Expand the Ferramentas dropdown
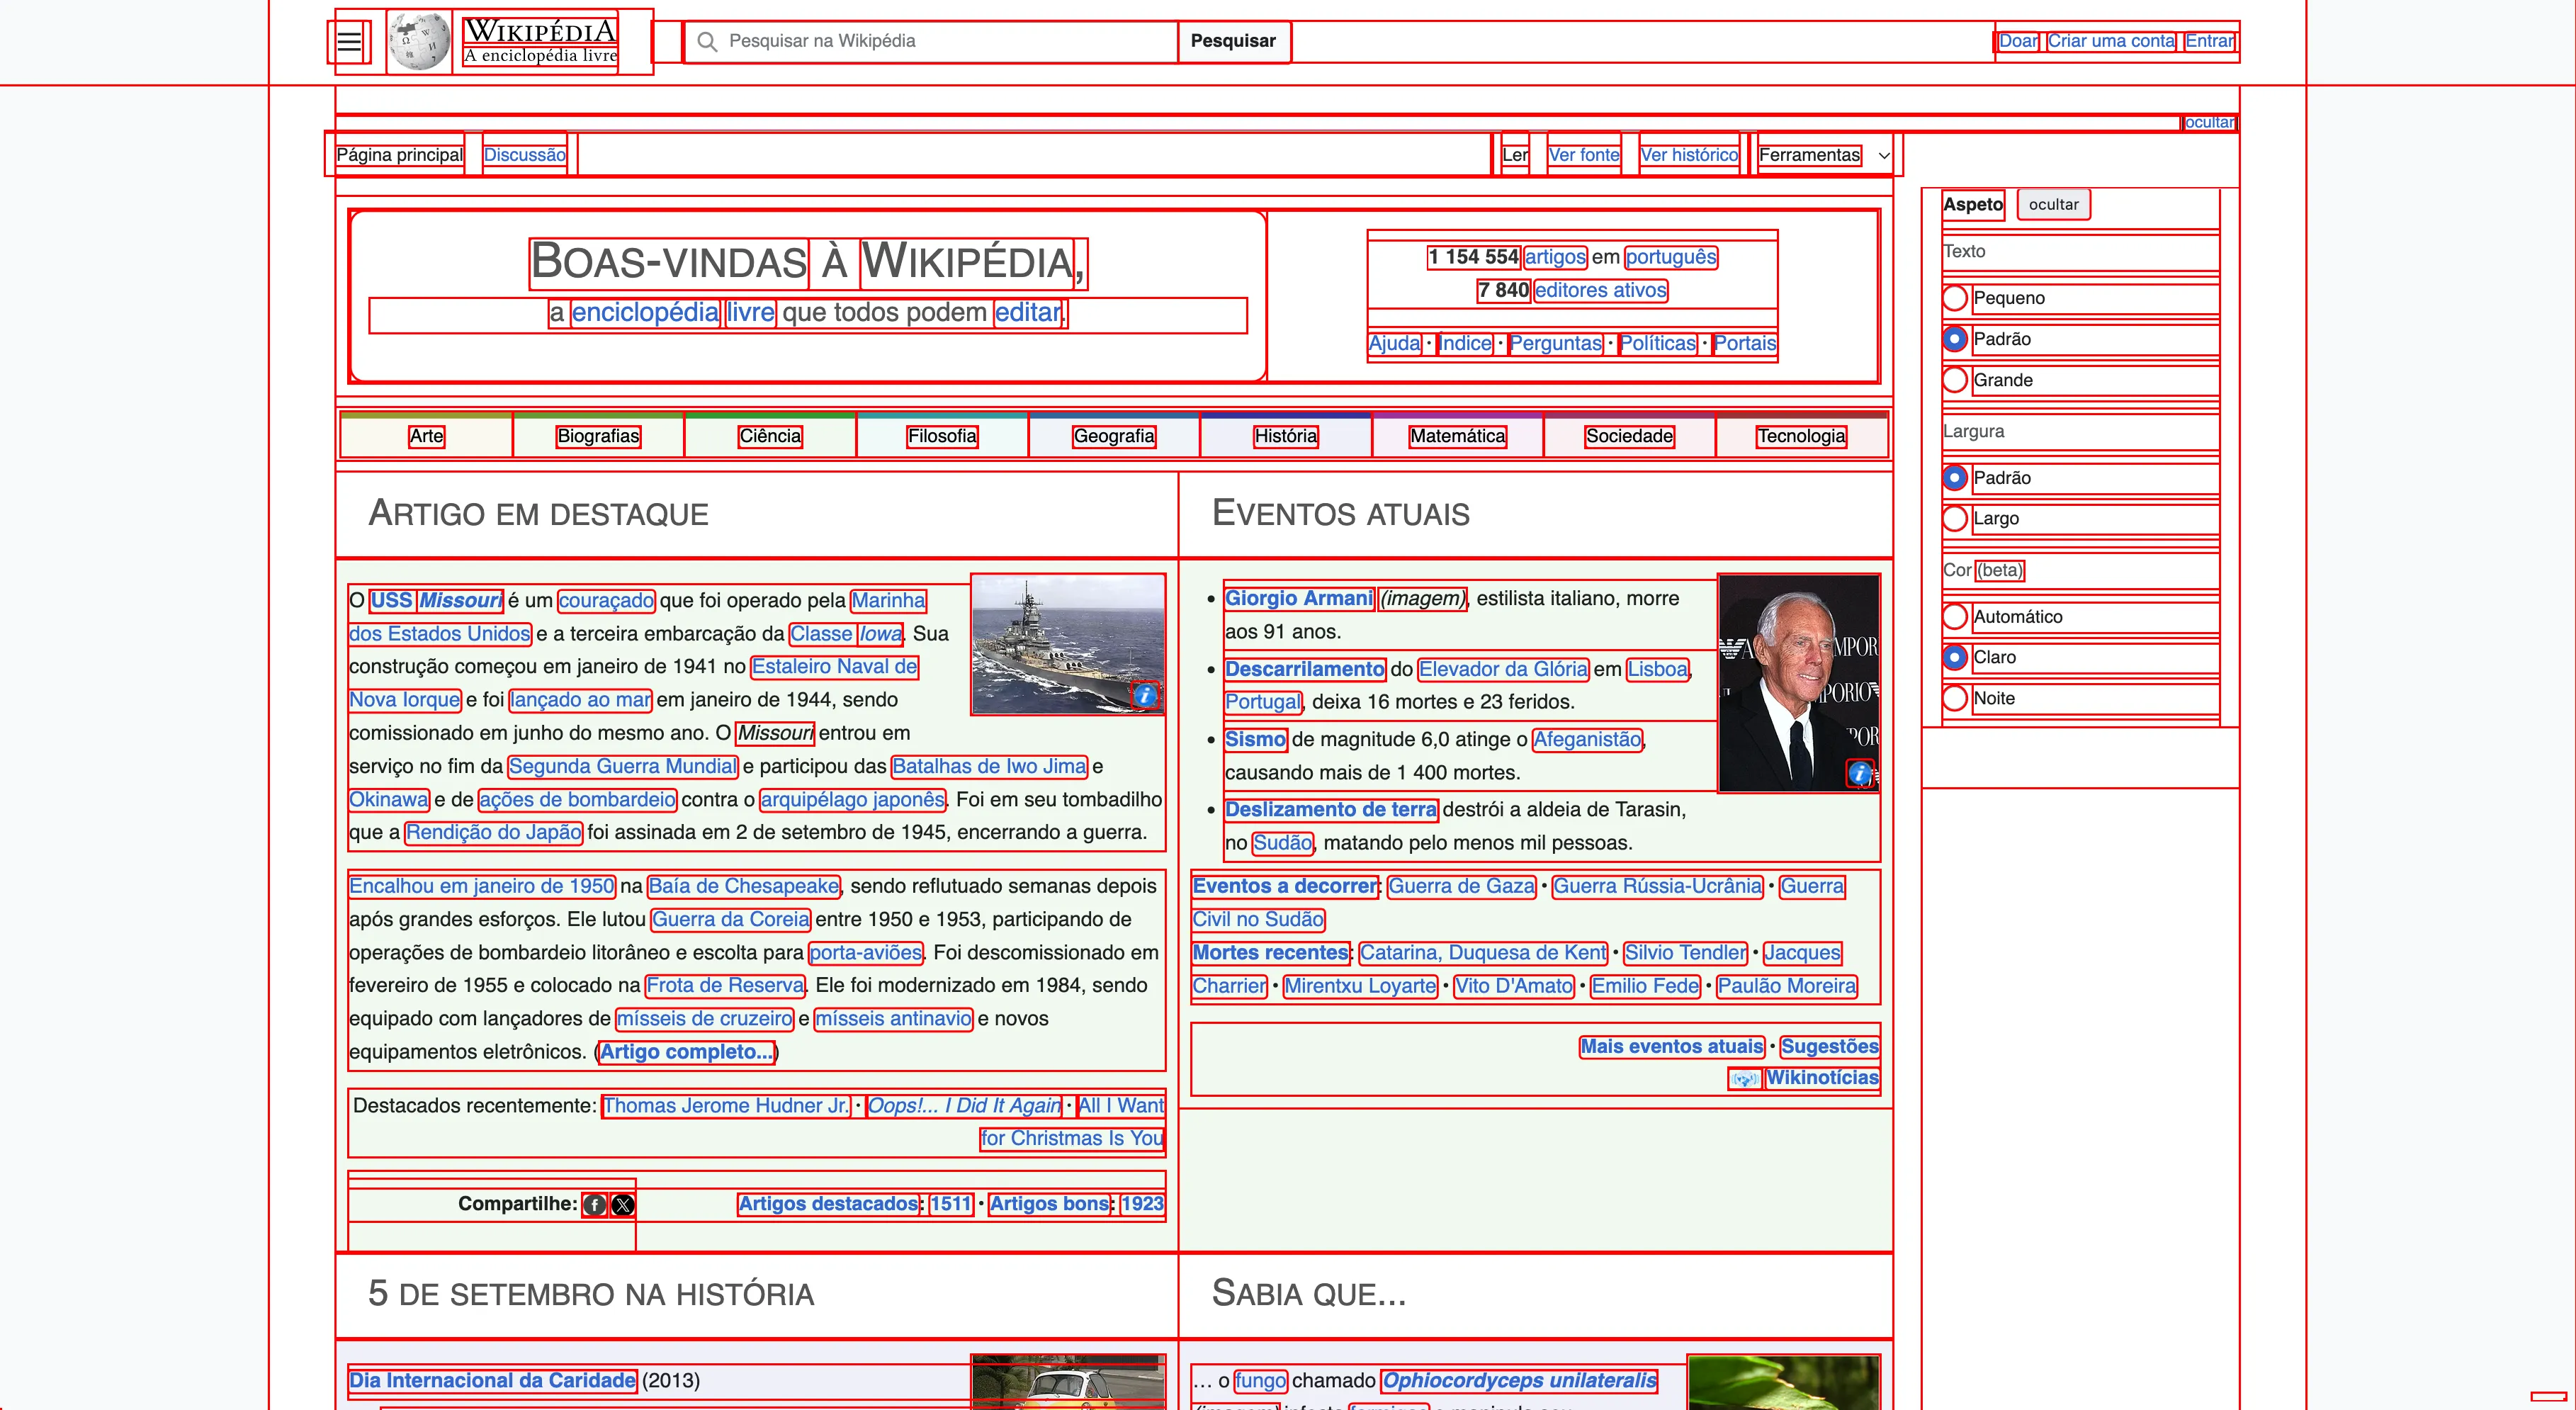The width and height of the screenshot is (2576, 1410). click(x=1824, y=155)
